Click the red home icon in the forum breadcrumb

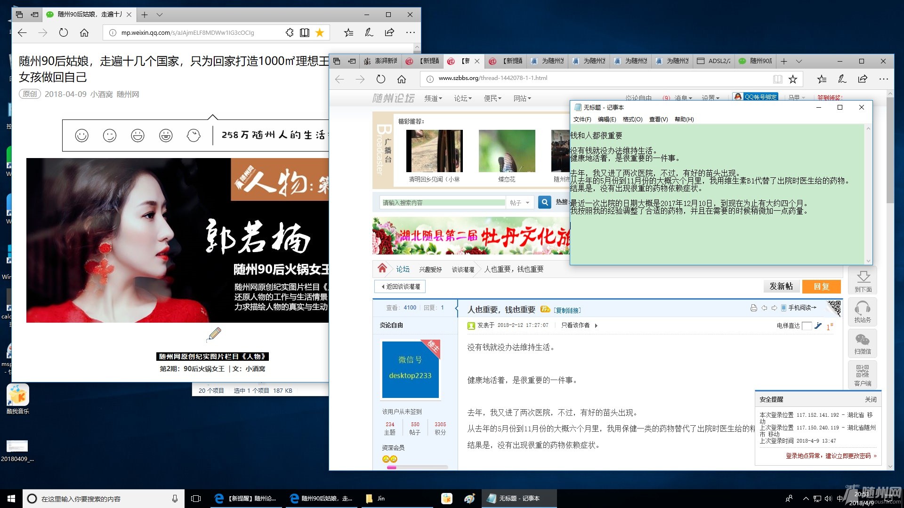tap(382, 268)
